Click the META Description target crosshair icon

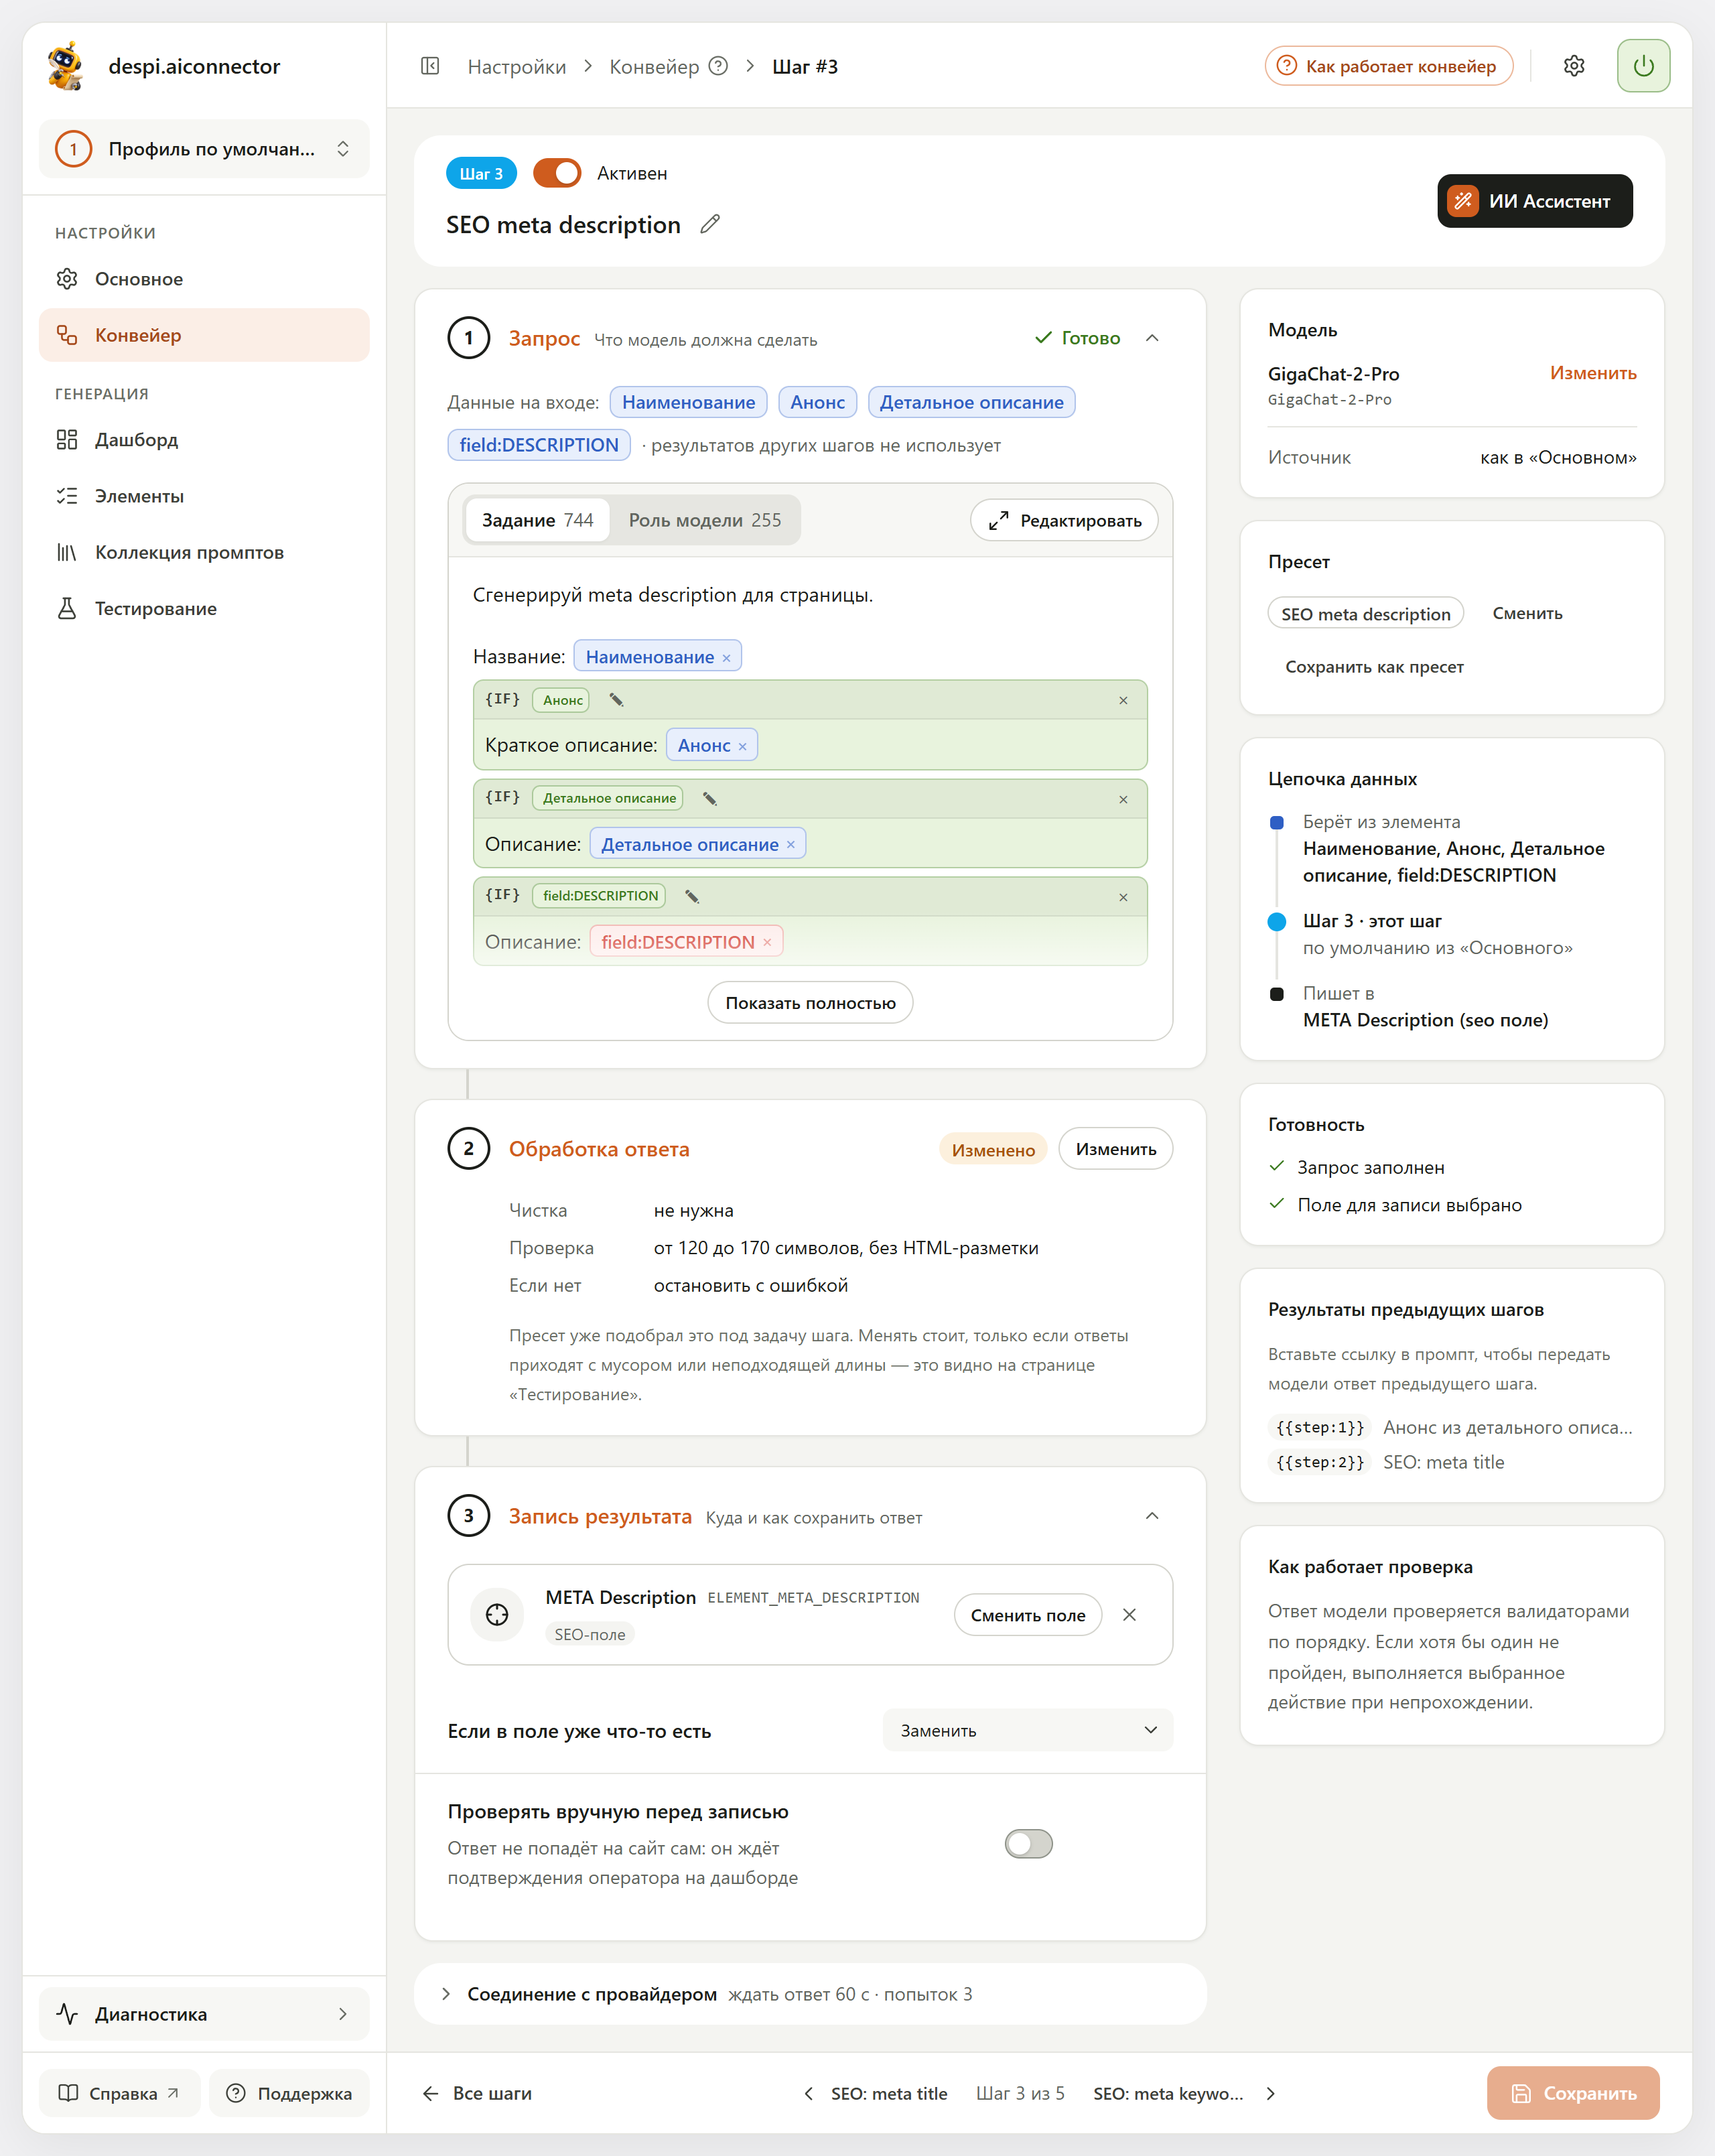click(497, 1614)
